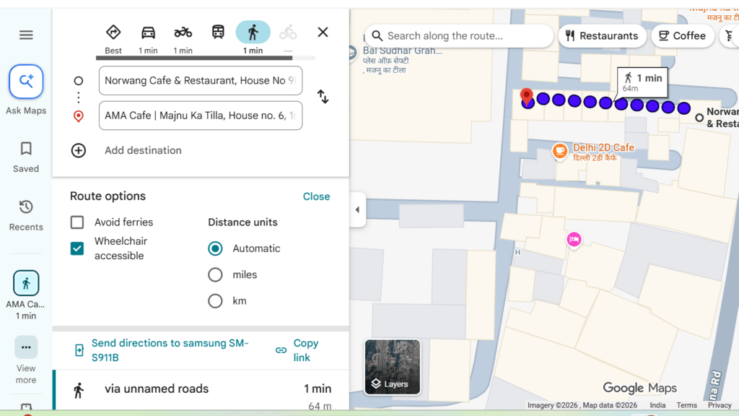This screenshot has width=739, height=416.
Task: Close the Route options section
Action: 316,196
